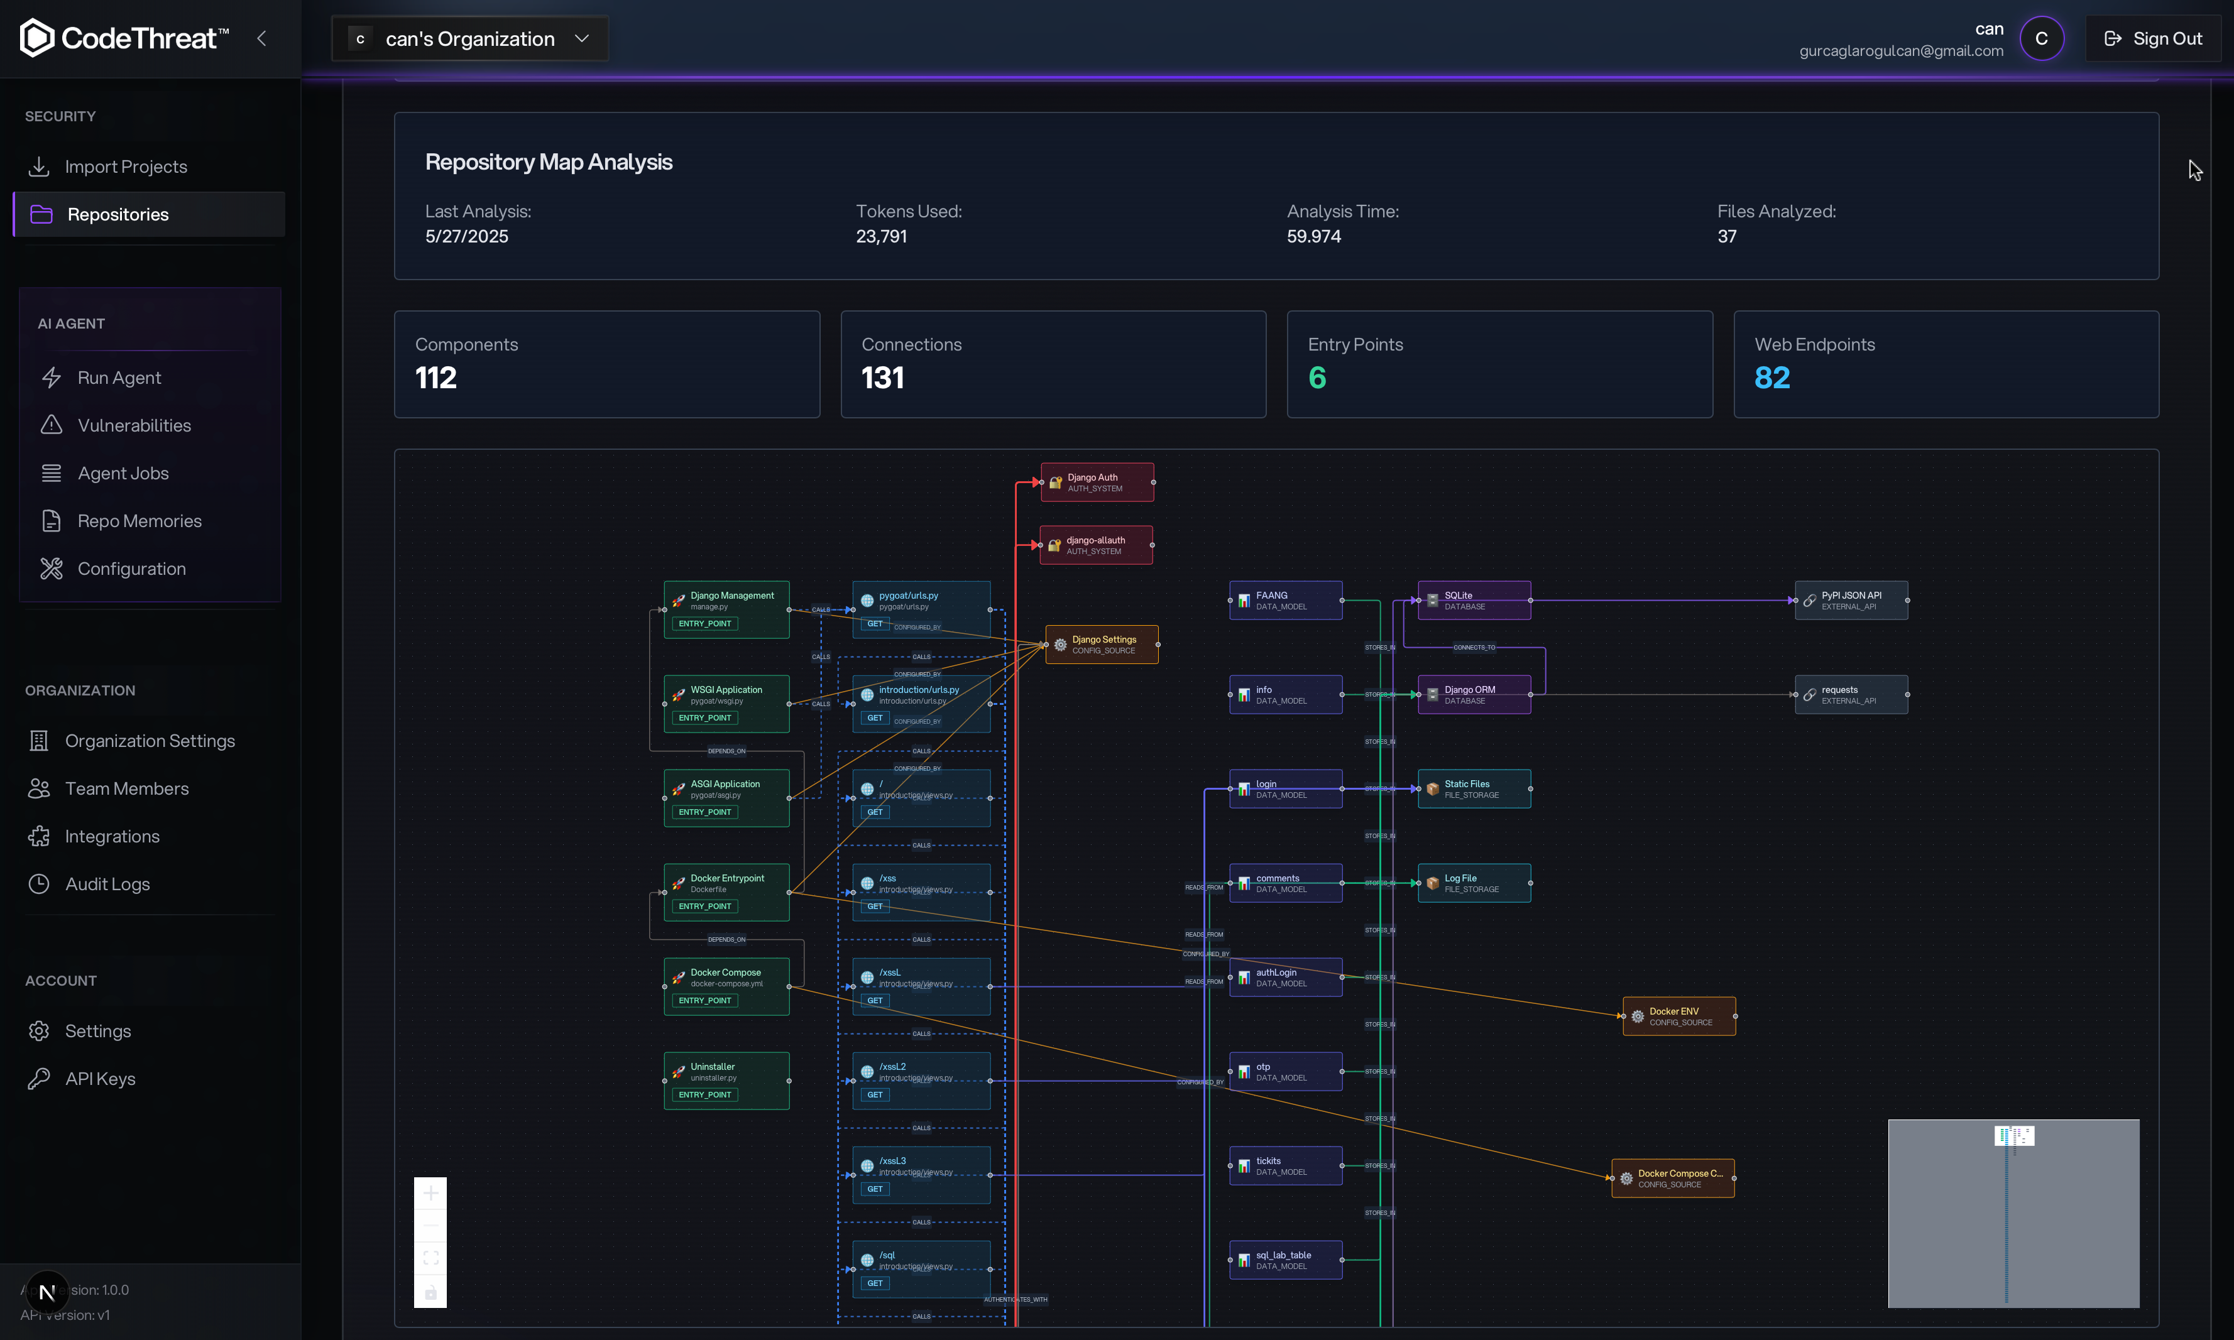Select the Uninstaller node
The image size is (2234, 1340).
(x=727, y=1081)
